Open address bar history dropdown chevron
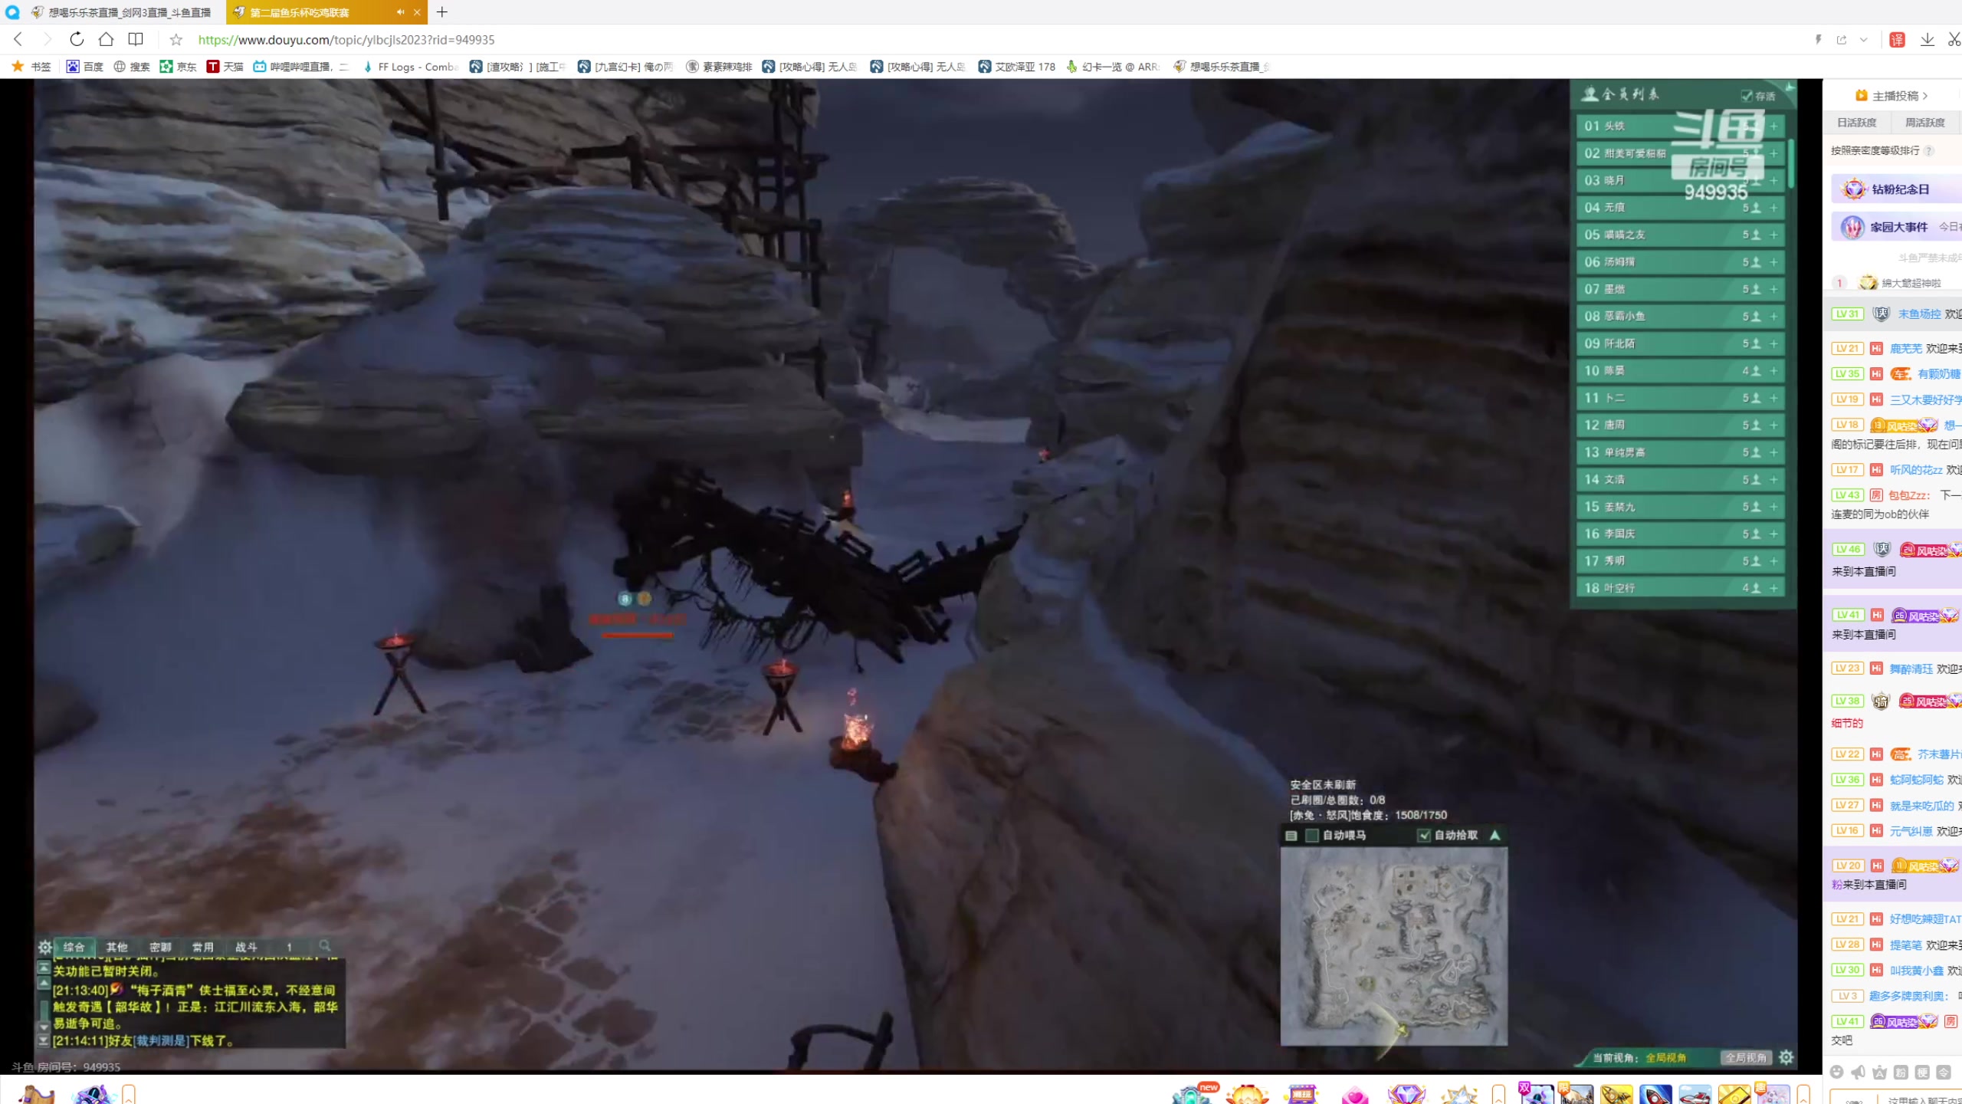Viewport: 1962px width, 1104px height. [1864, 40]
